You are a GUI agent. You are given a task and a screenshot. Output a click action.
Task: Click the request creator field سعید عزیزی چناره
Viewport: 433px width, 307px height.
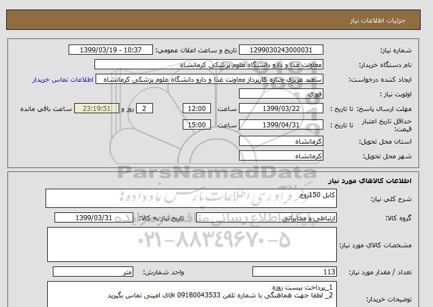tap(209, 79)
